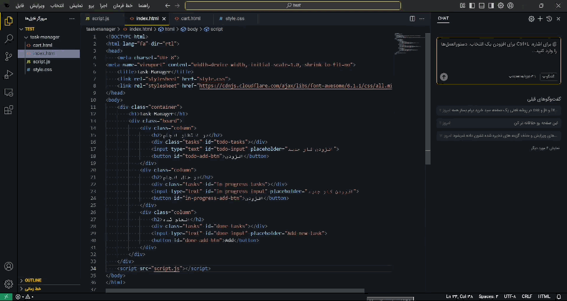Click the task-manager breadcrumb
The width and height of the screenshot is (567, 301).
click(x=101, y=29)
